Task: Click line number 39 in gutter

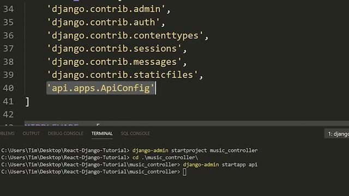Action: 9,75
